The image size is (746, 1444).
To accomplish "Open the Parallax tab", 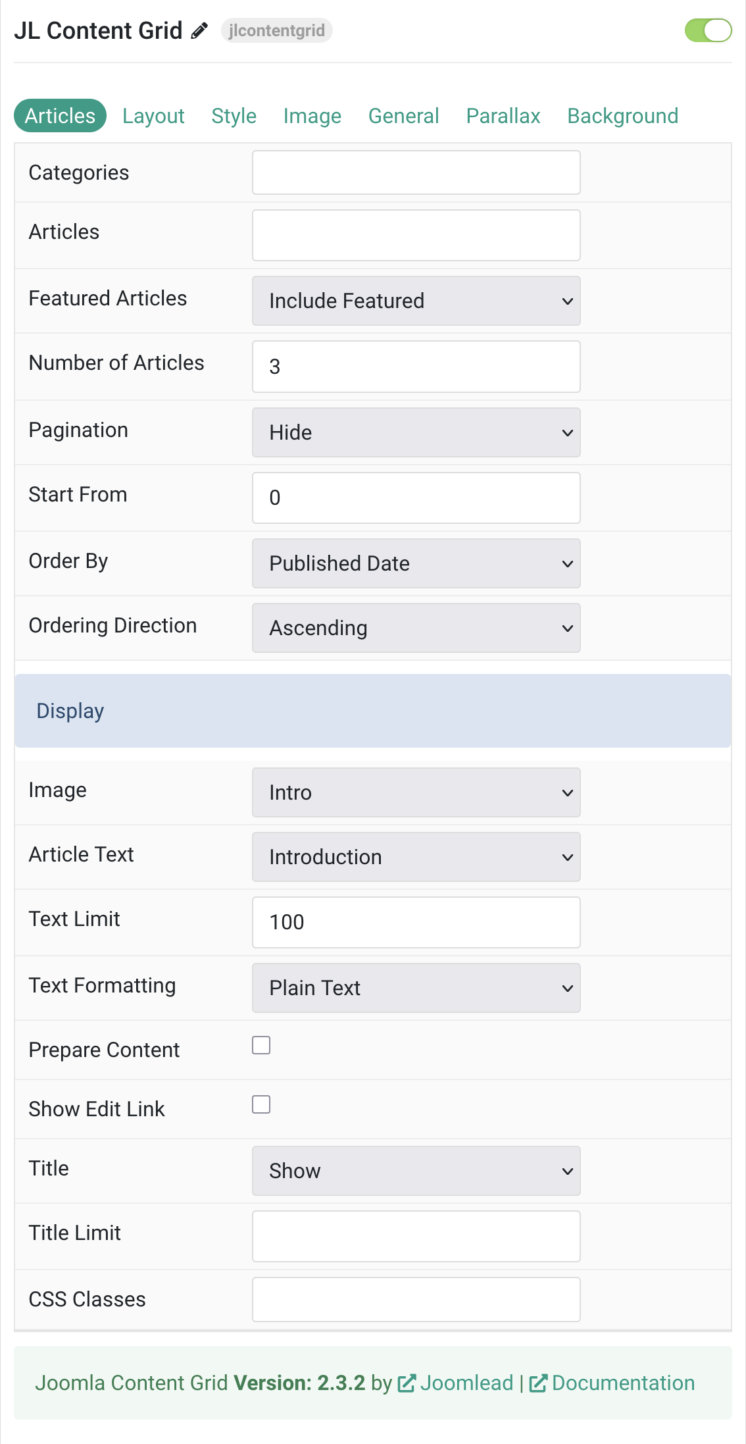I will pyautogui.click(x=503, y=116).
